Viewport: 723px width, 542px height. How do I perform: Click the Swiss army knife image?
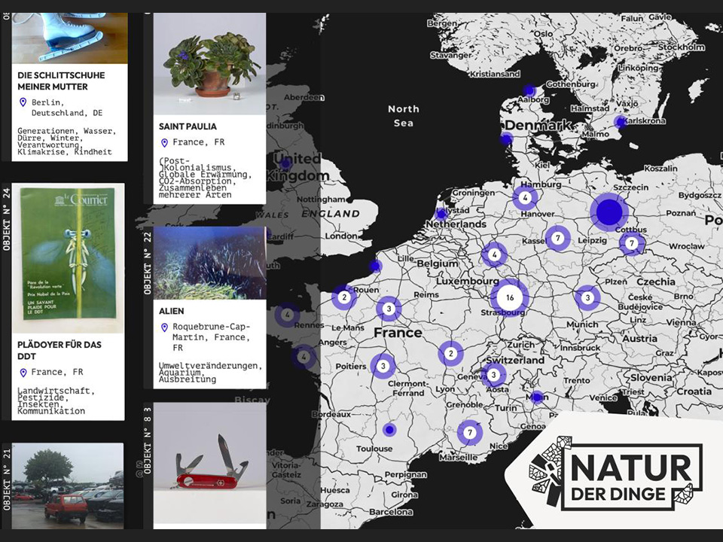click(209, 463)
